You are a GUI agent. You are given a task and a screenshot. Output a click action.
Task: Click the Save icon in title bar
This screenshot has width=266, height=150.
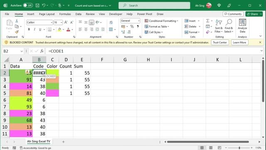(37, 5)
